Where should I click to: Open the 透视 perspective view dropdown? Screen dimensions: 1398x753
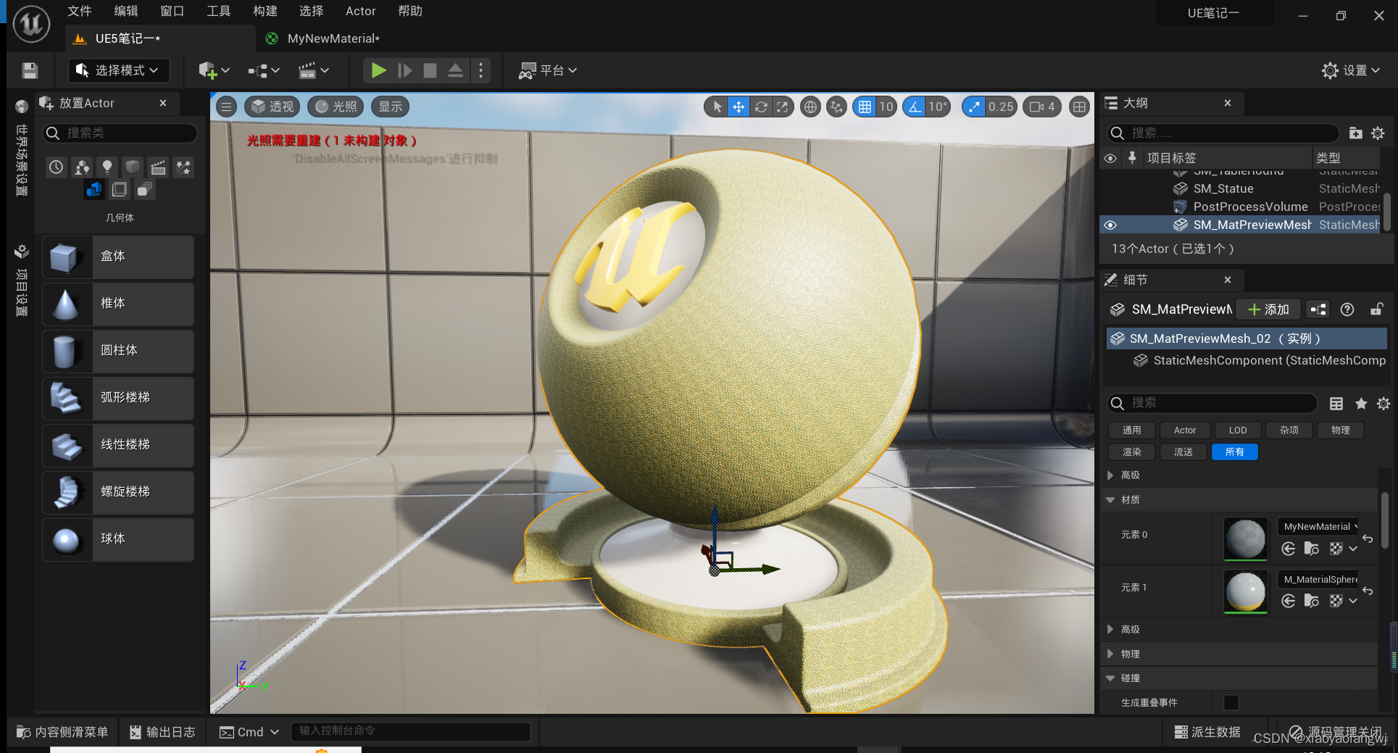pos(272,107)
